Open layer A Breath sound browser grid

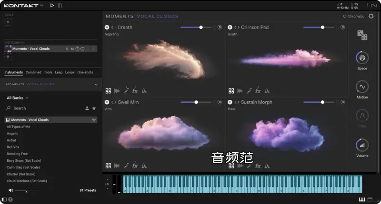108,91
